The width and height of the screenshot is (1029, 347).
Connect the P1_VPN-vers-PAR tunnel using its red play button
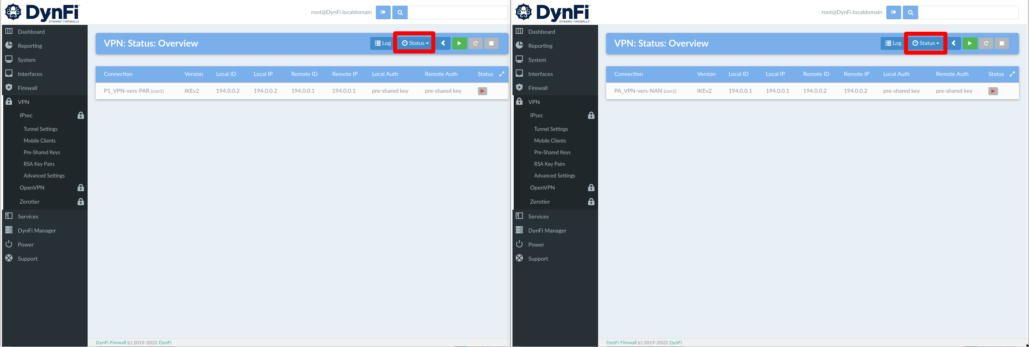[x=482, y=91]
